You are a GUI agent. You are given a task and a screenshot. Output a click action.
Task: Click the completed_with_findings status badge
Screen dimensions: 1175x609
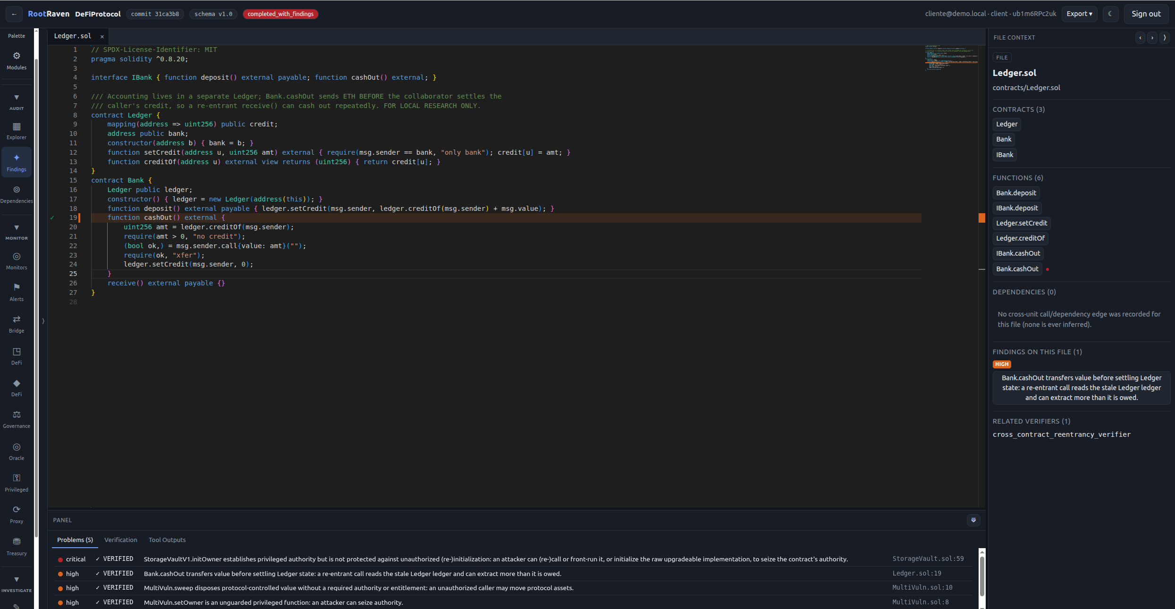(x=280, y=14)
